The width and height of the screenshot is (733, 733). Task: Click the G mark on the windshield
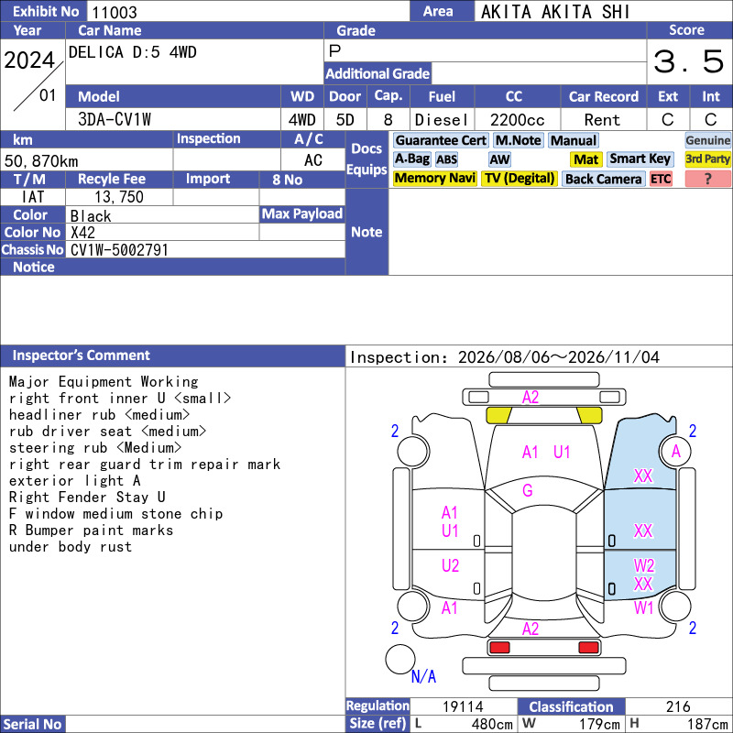click(x=528, y=490)
